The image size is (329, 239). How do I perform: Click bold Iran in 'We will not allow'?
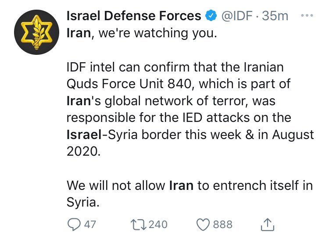click(x=181, y=185)
